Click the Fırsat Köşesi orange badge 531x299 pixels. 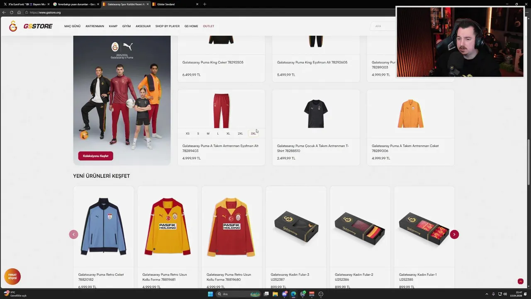coord(12,276)
